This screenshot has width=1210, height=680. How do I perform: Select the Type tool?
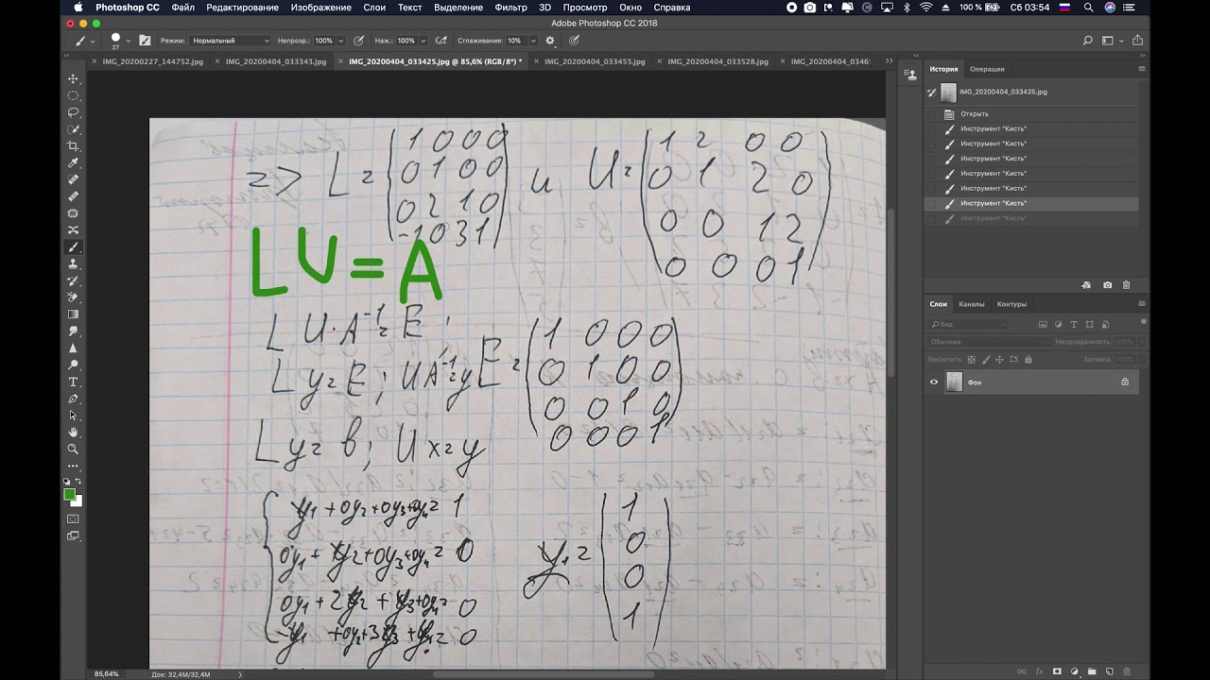coord(73,382)
